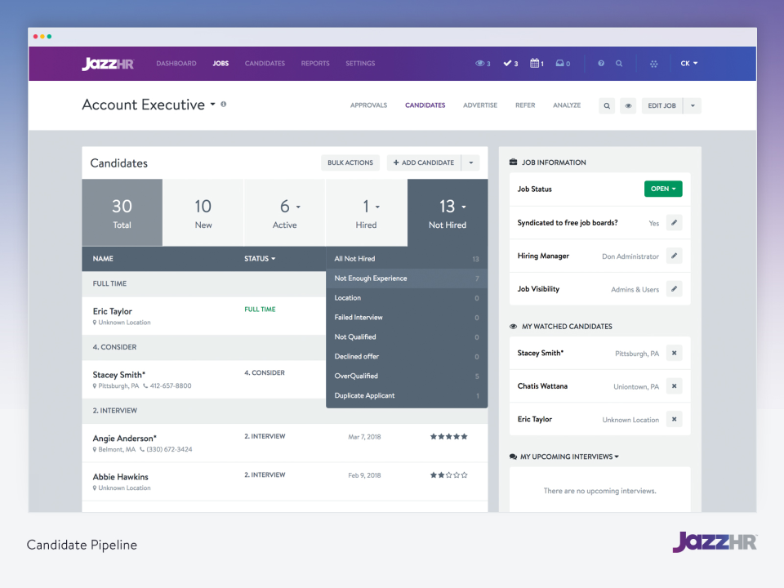Switch to the REPORTS menu item
Image resolution: width=784 pixels, height=588 pixels.
tap(314, 63)
